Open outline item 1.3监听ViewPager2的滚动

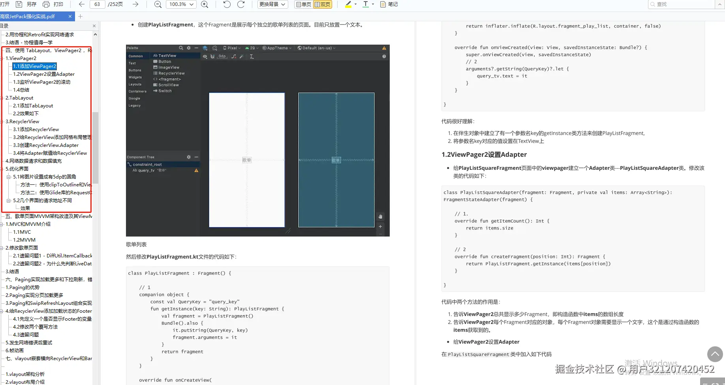tap(42, 82)
